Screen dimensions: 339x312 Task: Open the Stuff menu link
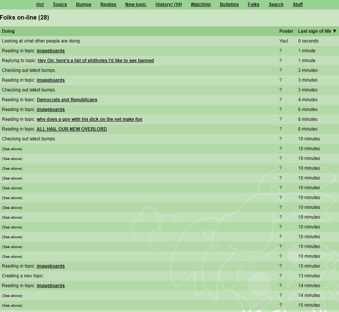tap(298, 5)
